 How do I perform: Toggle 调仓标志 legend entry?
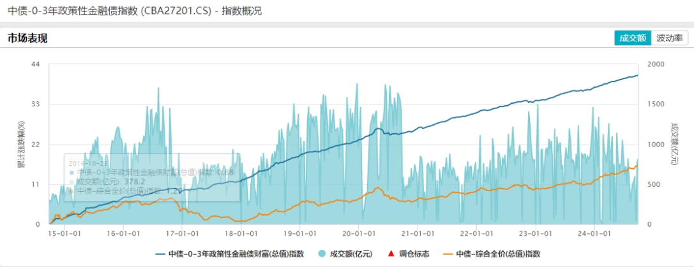(x=408, y=254)
